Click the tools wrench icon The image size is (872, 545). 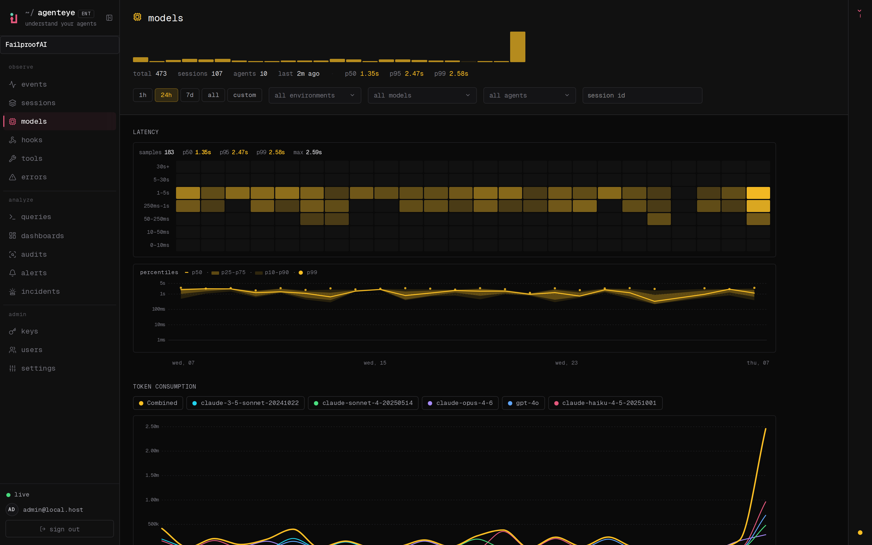(13, 159)
